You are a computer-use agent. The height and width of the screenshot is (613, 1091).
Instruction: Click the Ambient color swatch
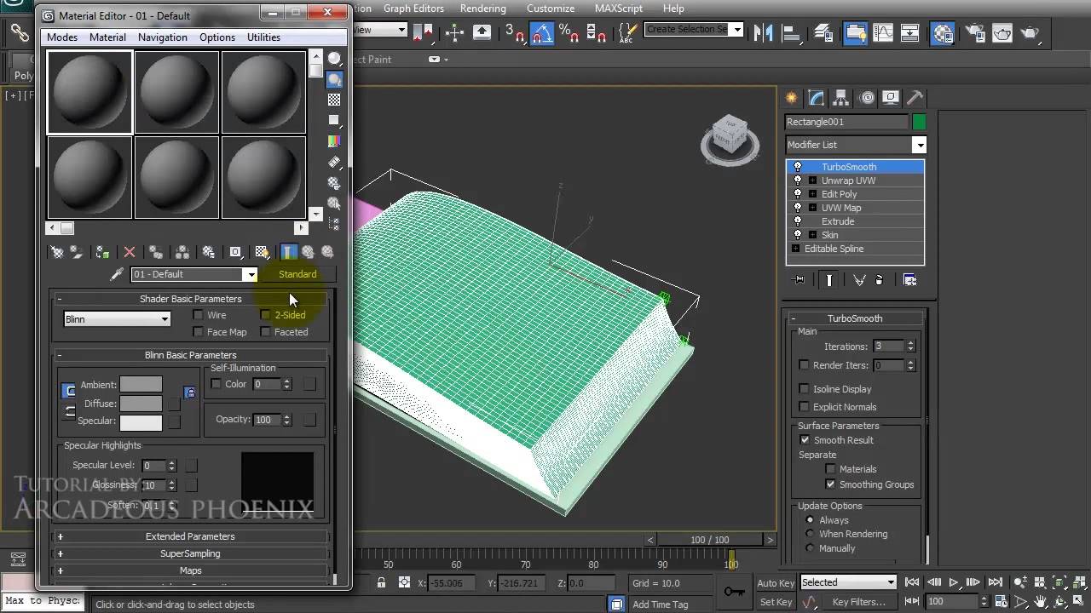[x=141, y=385]
